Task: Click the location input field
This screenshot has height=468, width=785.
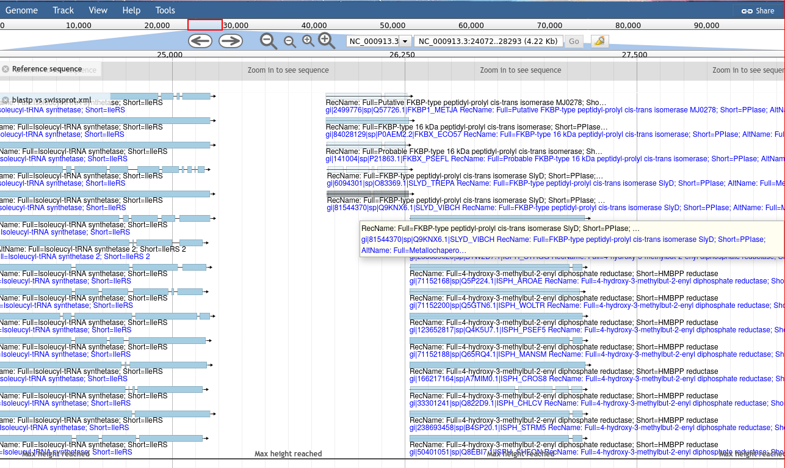Action: point(488,42)
